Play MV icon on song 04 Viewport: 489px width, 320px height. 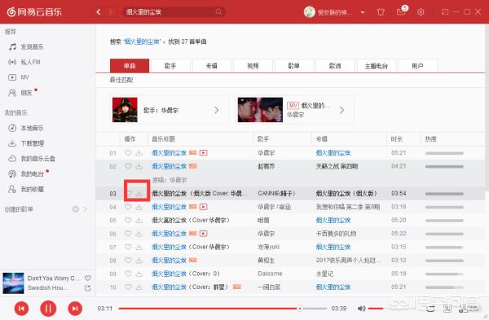pyautogui.click(x=203, y=207)
